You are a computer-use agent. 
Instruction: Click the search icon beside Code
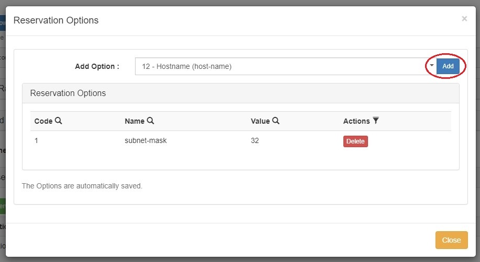(x=59, y=121)
